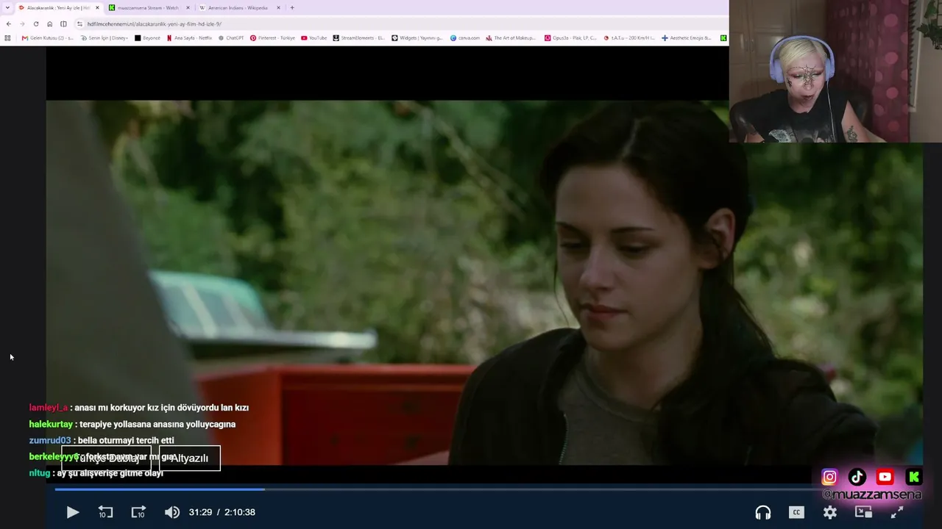Image resolution: width=942 pixels, height=529 pixels.
Task: Close the American Indians Wikipedia tab
Action: [278, 7]
